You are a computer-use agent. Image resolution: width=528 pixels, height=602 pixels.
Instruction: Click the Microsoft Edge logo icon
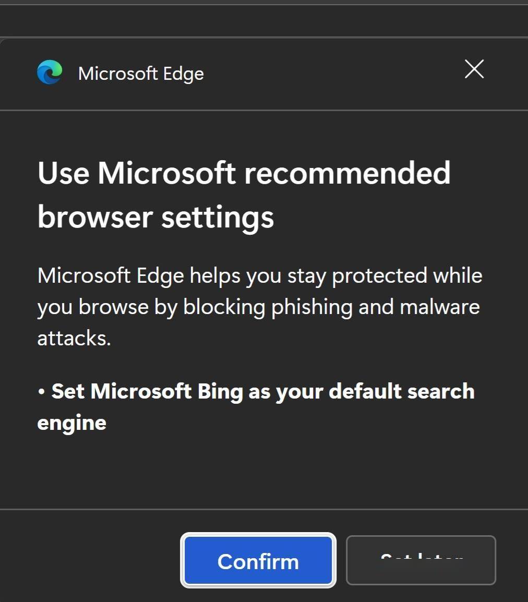(50, 72)
